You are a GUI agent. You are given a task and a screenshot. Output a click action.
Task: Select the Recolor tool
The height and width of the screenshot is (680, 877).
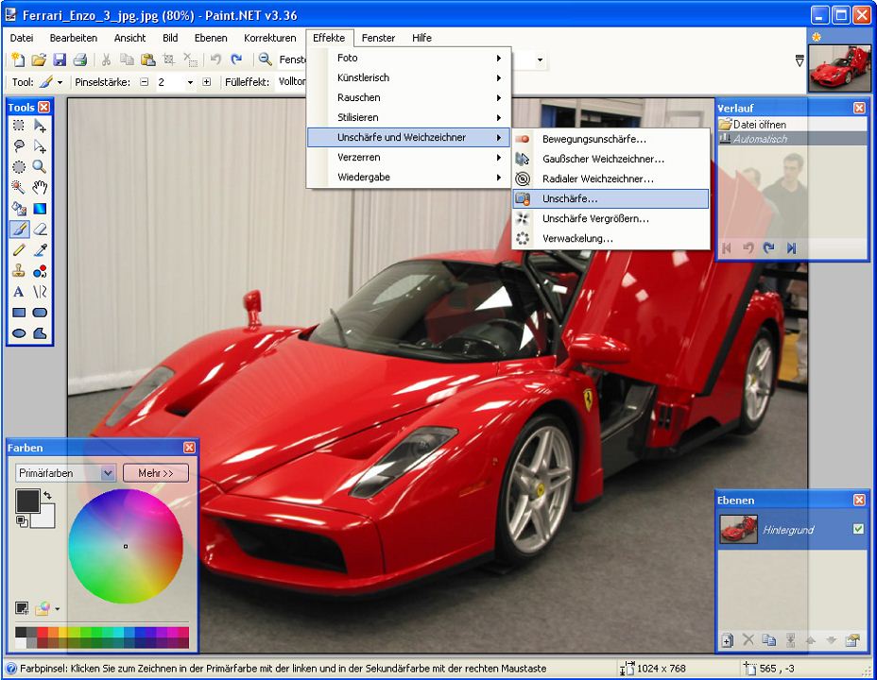[40, 271]
